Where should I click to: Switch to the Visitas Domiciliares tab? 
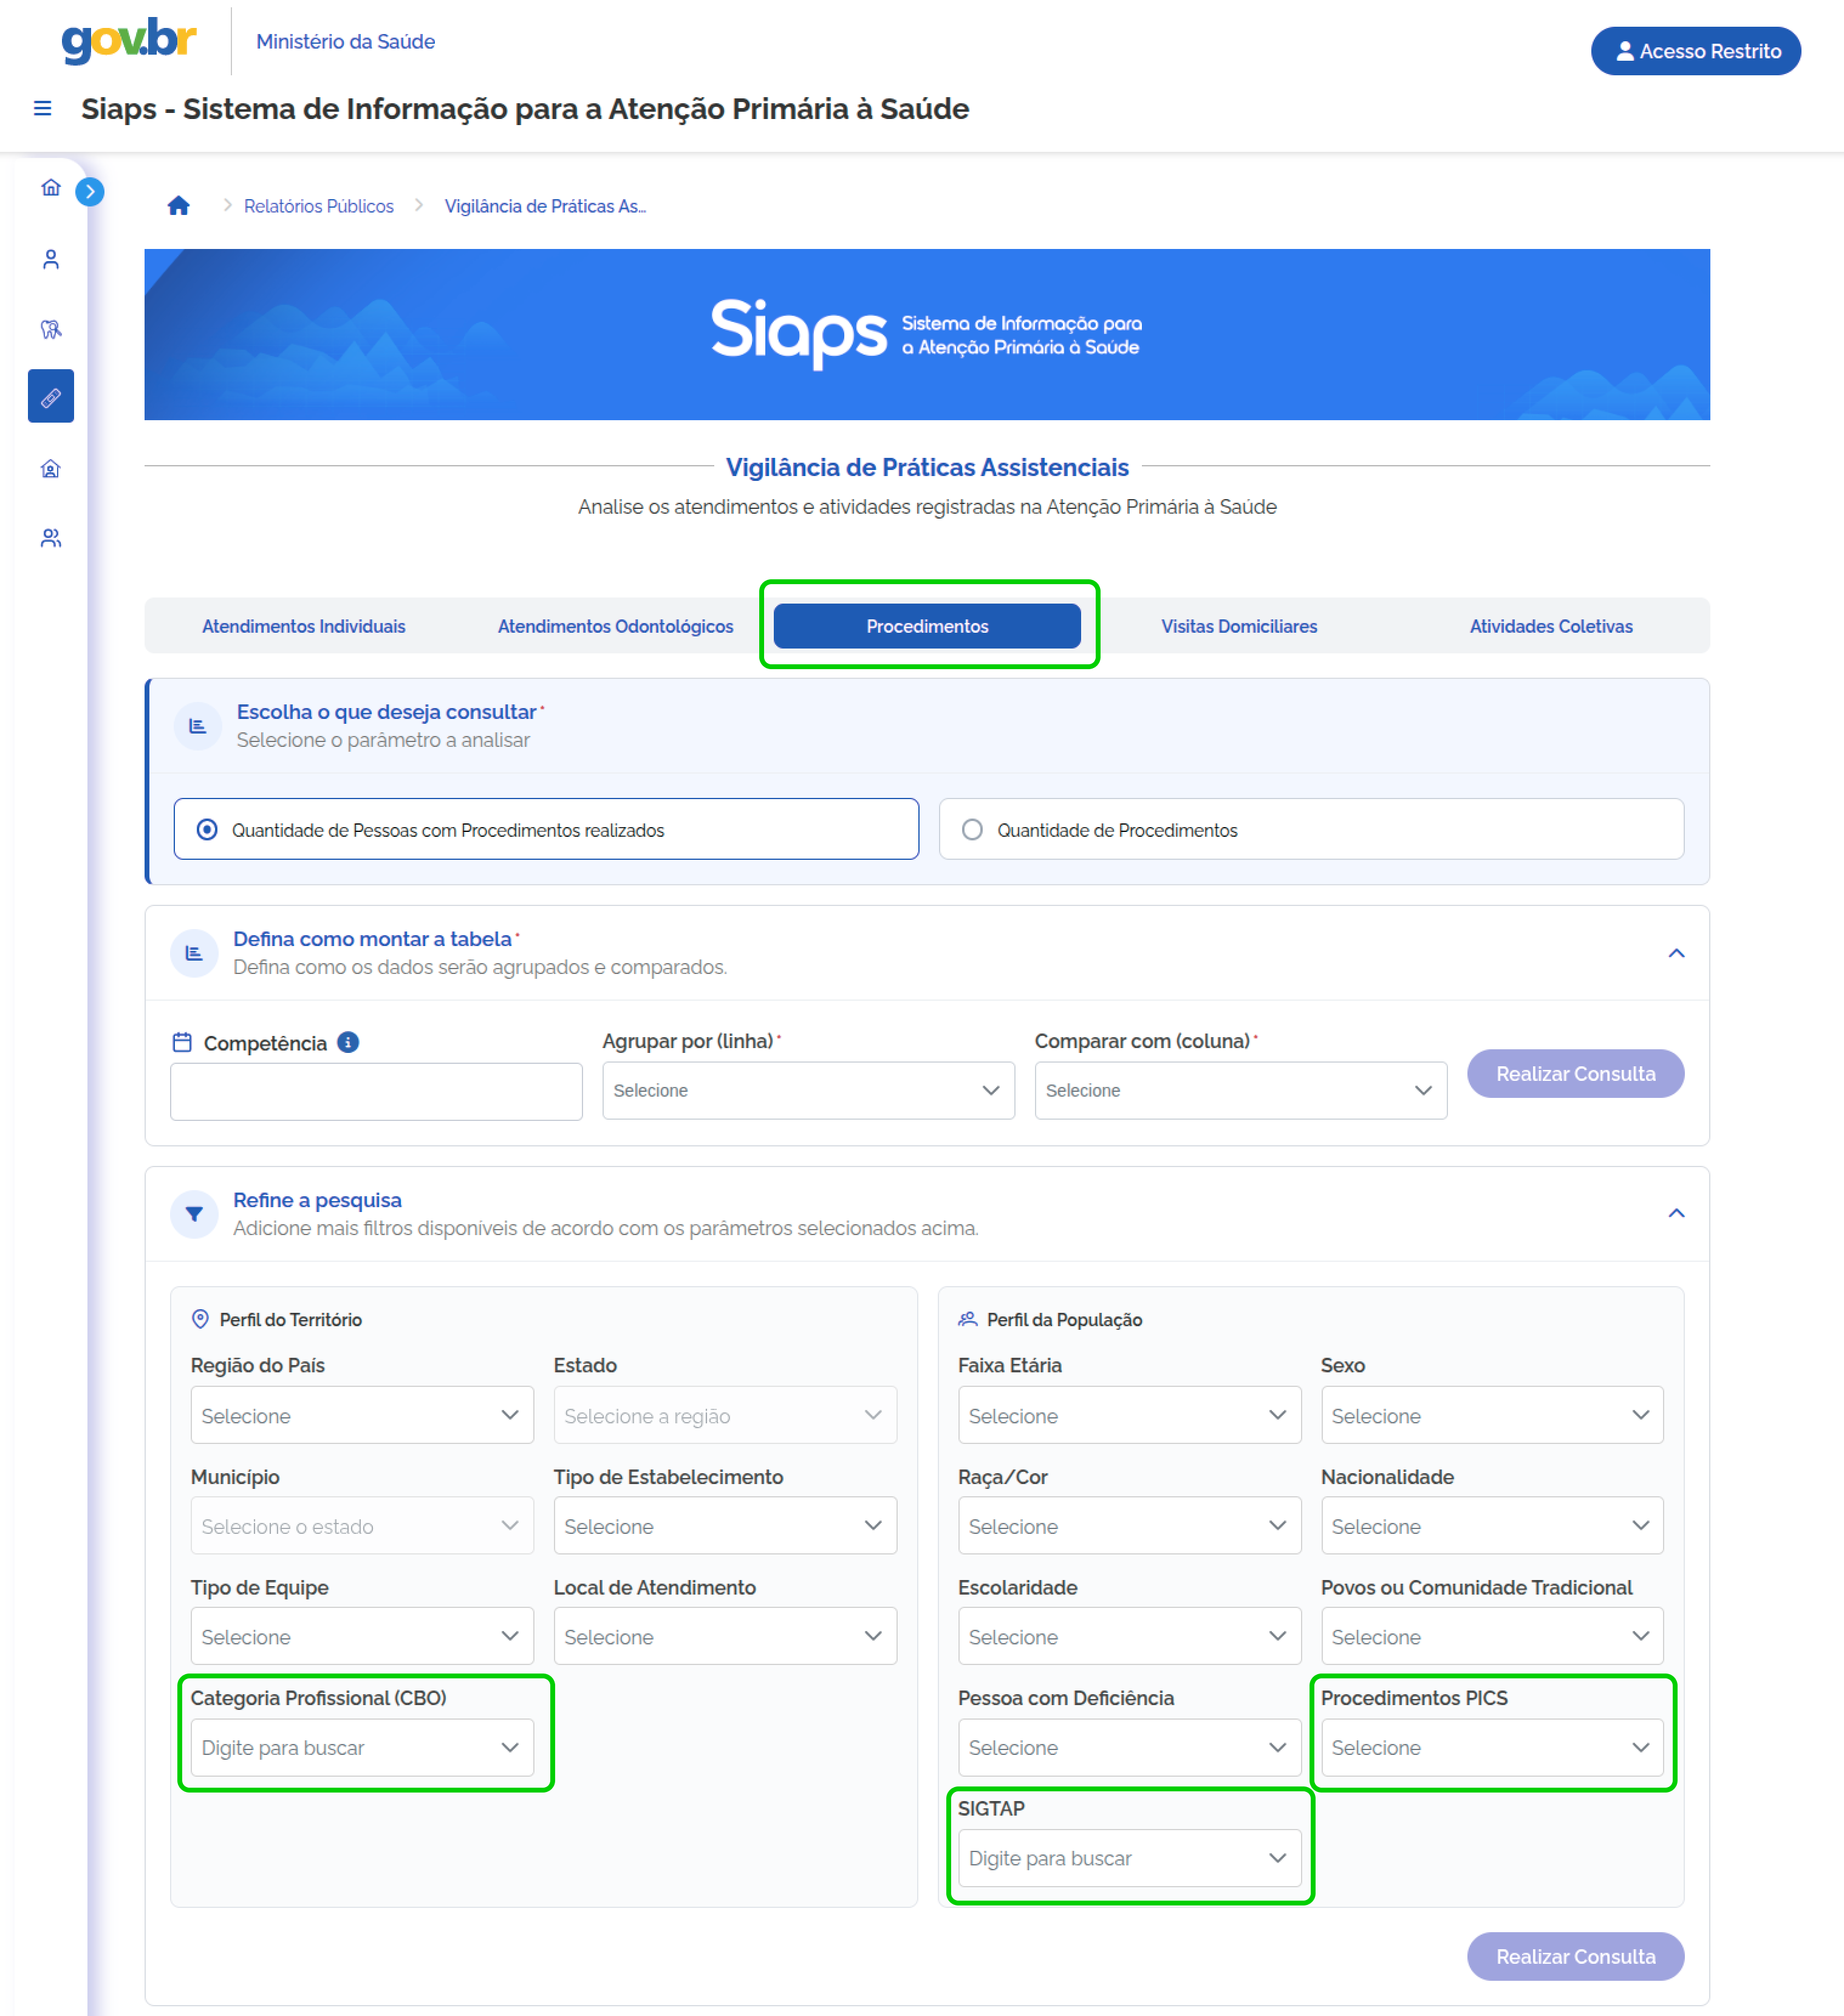pyautogui.click(x=1239, y=626)
